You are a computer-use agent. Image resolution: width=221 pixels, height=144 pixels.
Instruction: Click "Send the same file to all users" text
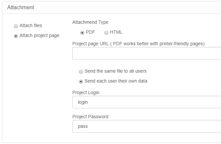click(116, 71)
